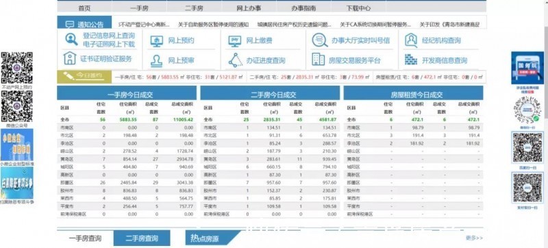
Task: Open 办证进度查询 link
Action: tap(266, 60)
